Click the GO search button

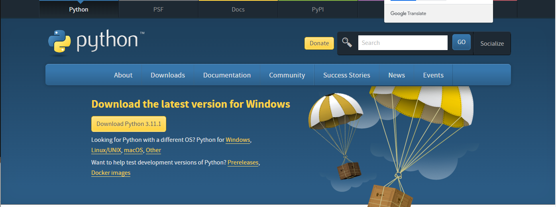(462, 42)
